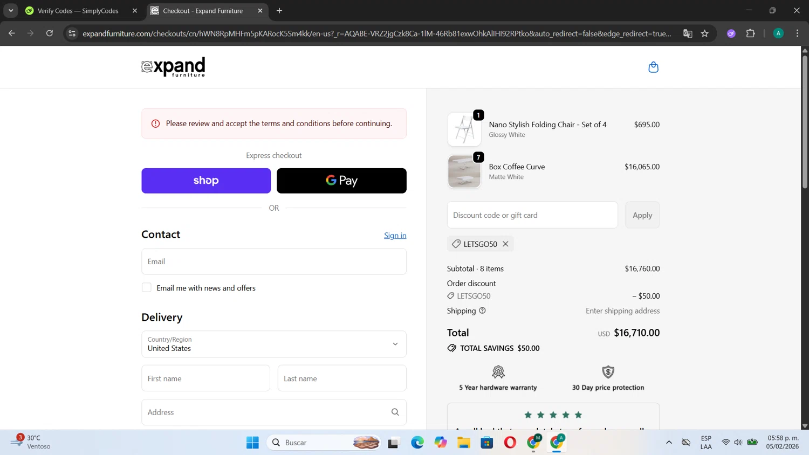Click the shipping help question icon
The width and height of the screenshot is (809, 455).
482,311
